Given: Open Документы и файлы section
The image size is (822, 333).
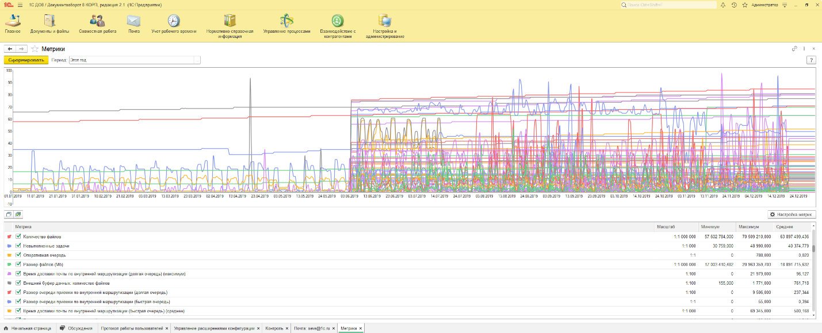Looking at the screenshot, I should pos(49,21).
